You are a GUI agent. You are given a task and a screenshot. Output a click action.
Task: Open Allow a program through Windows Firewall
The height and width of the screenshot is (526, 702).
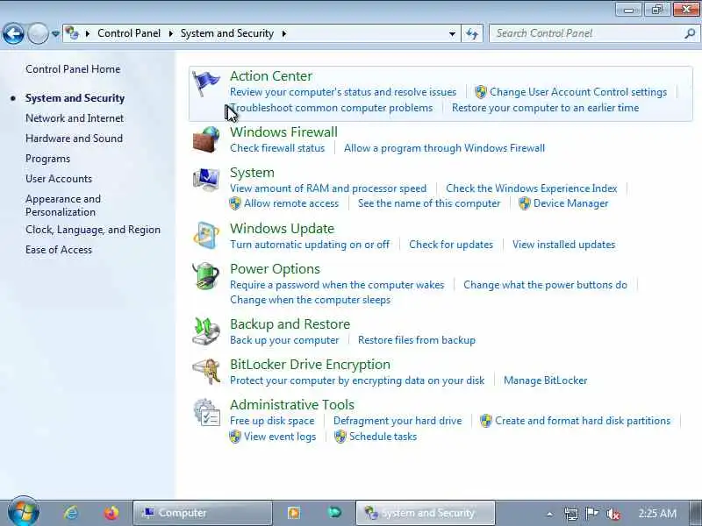coord(444,148)
